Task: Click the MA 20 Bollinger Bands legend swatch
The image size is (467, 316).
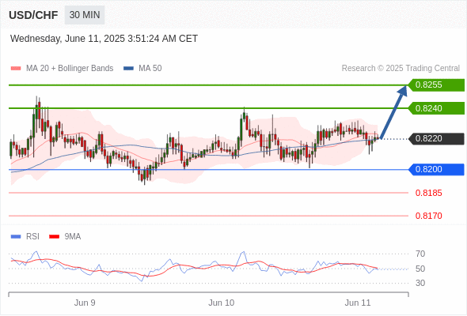Action: [x=16, y=69]
